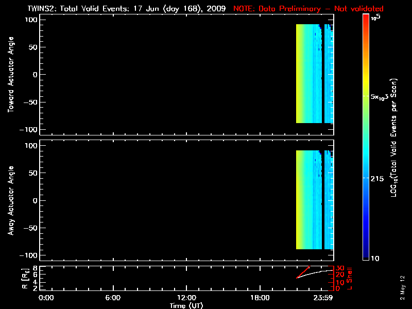Image resolution: width=412 pixels, height=309 pixels.
Task: Click the white R curve in the orbit panel
Action: click(314, 272)
